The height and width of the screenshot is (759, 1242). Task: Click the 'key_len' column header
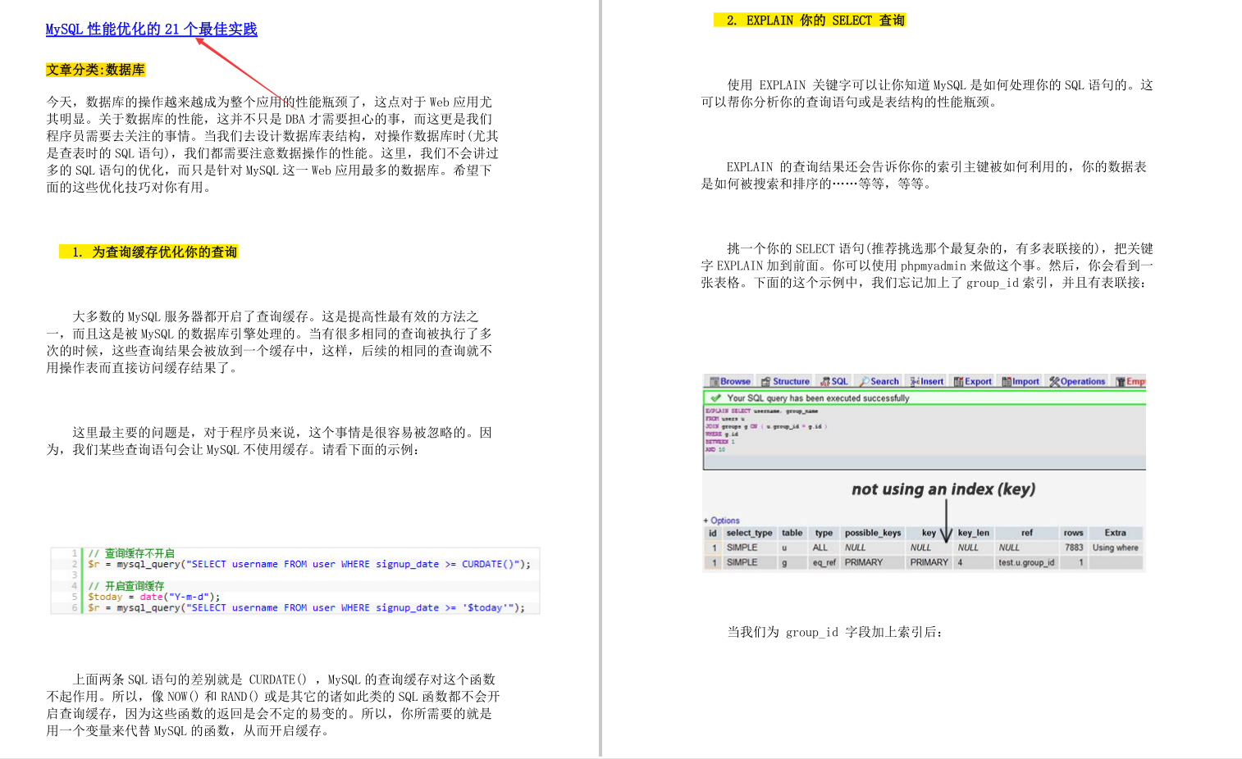click(x=974, y=533)
